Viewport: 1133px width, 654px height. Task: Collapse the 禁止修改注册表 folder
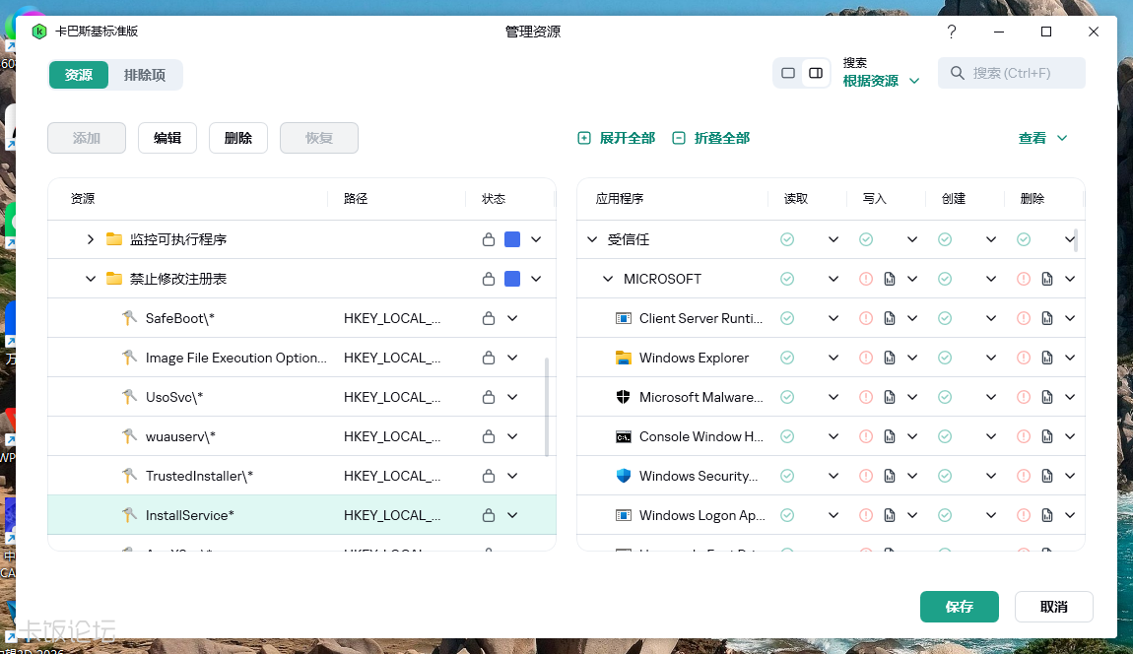[91, 279]
